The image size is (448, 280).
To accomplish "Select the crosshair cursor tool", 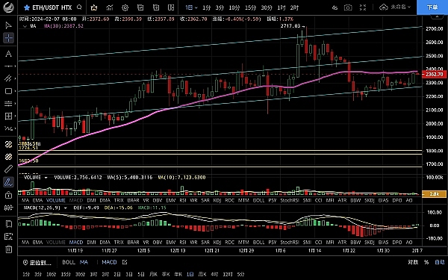I will 8,38.
